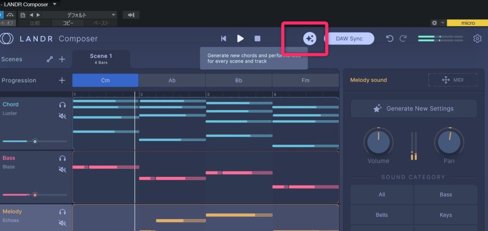Stop playback with the square button
The height and width of the screenshot is (231, 488).
[x=257, y=38]
